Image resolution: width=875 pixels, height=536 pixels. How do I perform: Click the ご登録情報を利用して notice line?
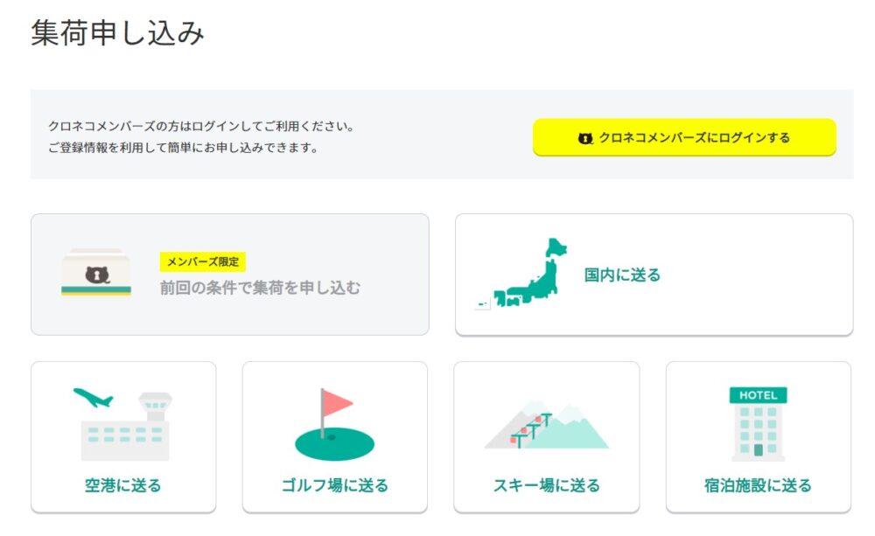click(x=183, y=148)
